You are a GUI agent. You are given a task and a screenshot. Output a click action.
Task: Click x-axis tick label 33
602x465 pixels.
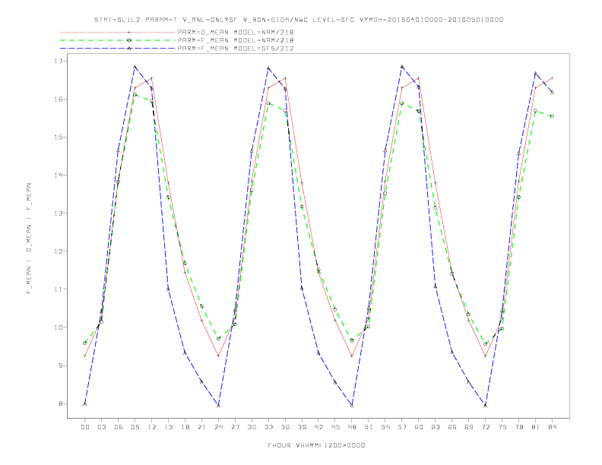click(268, 427)
